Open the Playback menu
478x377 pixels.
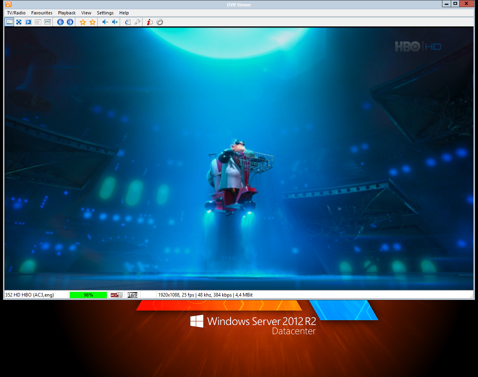click(x=67, y=13)
